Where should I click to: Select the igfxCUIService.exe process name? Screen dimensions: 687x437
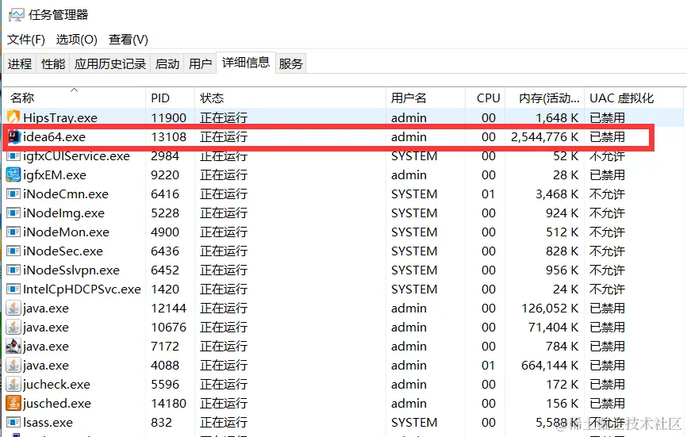[77, 156]
